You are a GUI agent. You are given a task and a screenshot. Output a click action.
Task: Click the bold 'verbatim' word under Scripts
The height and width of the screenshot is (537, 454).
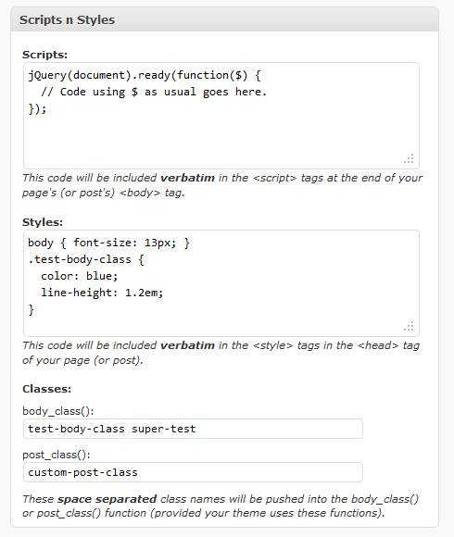[x=187, y=178]
